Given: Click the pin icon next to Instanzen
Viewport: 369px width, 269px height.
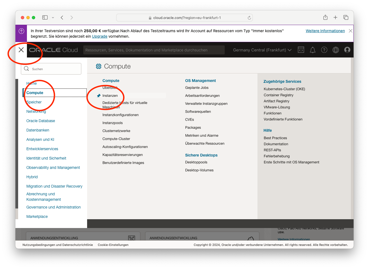Looking at the screenshot, I should coord(99,96).
